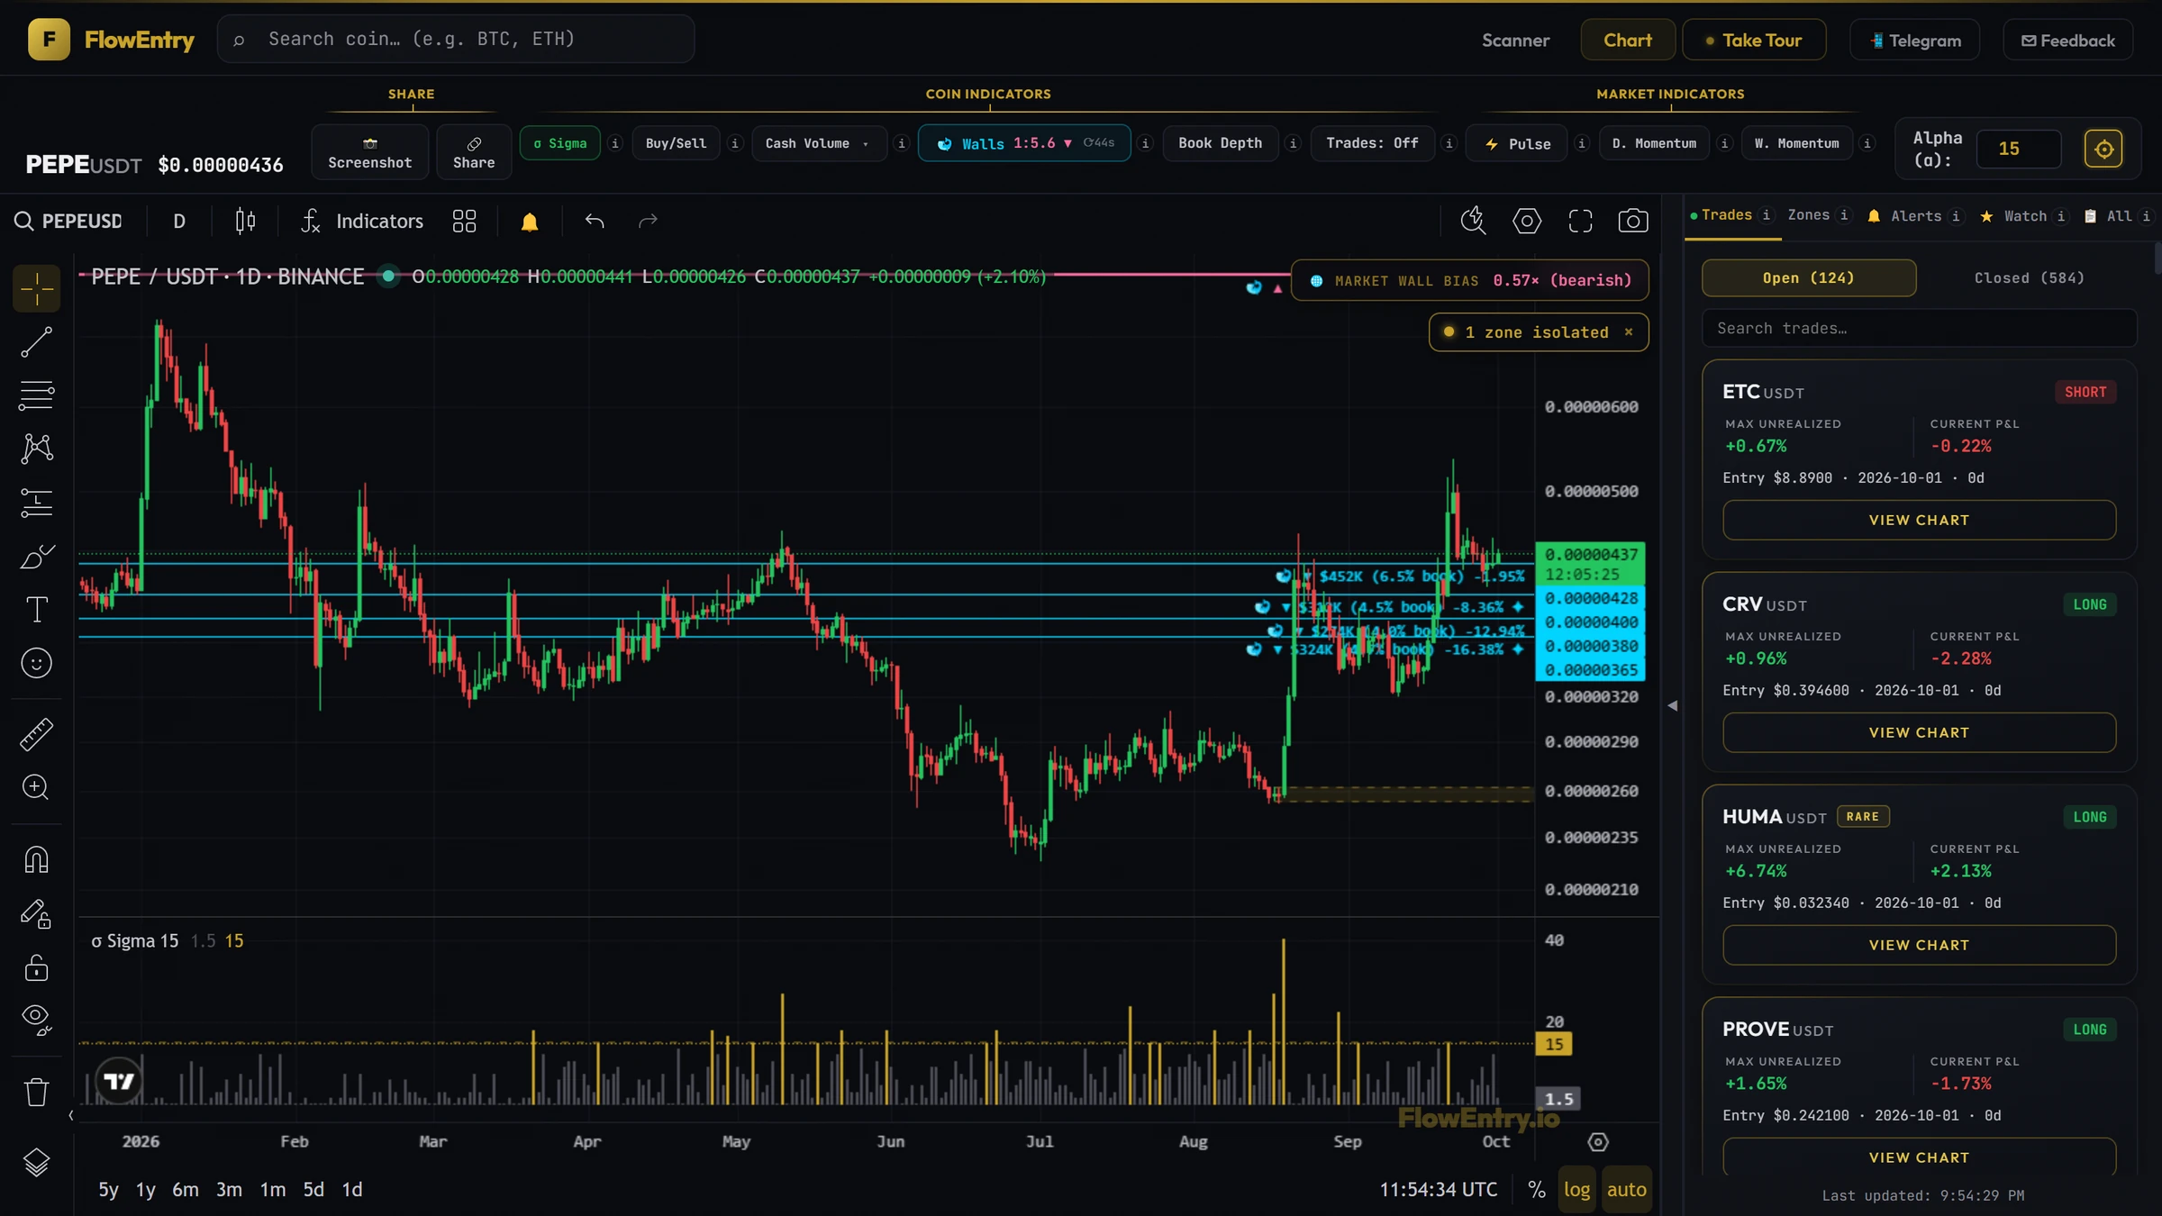Toggle the Trades: Off button
The width and height of the screenshot is (2162, 1216).
click(1372, 143)
